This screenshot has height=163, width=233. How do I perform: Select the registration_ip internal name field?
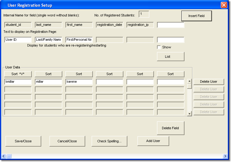[x=140, y=25]
